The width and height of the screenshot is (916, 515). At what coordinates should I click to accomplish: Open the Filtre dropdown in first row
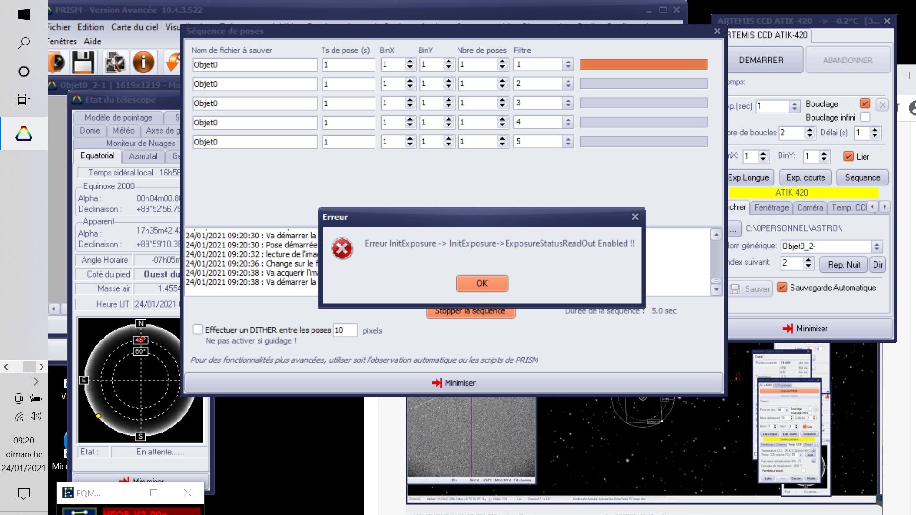tap(568, 64)
